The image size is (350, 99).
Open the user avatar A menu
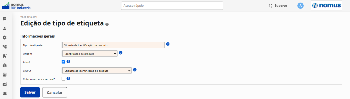coord(301,6)
